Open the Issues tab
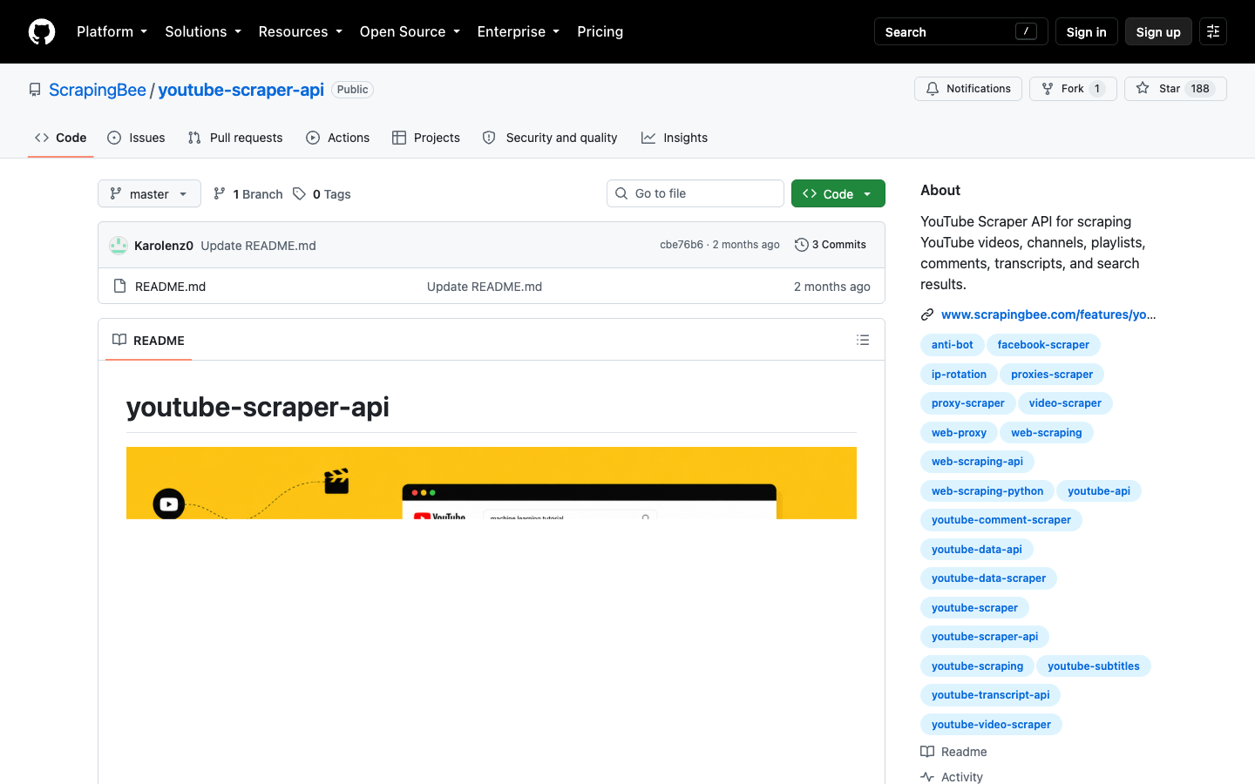 pyautogui.click(x=136, y=138)
